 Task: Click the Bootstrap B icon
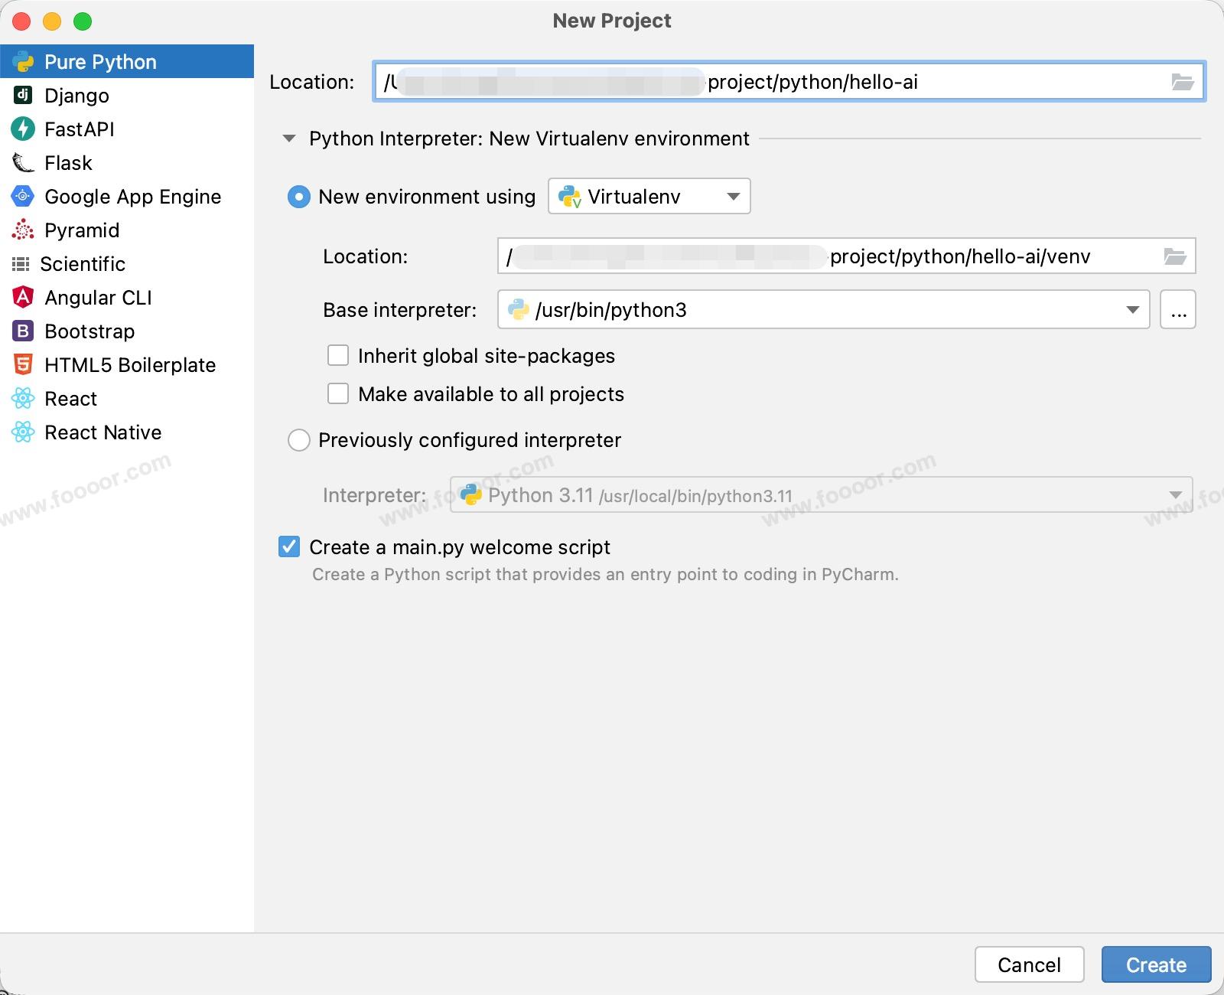pyautogui.click(x=23, y=331)
